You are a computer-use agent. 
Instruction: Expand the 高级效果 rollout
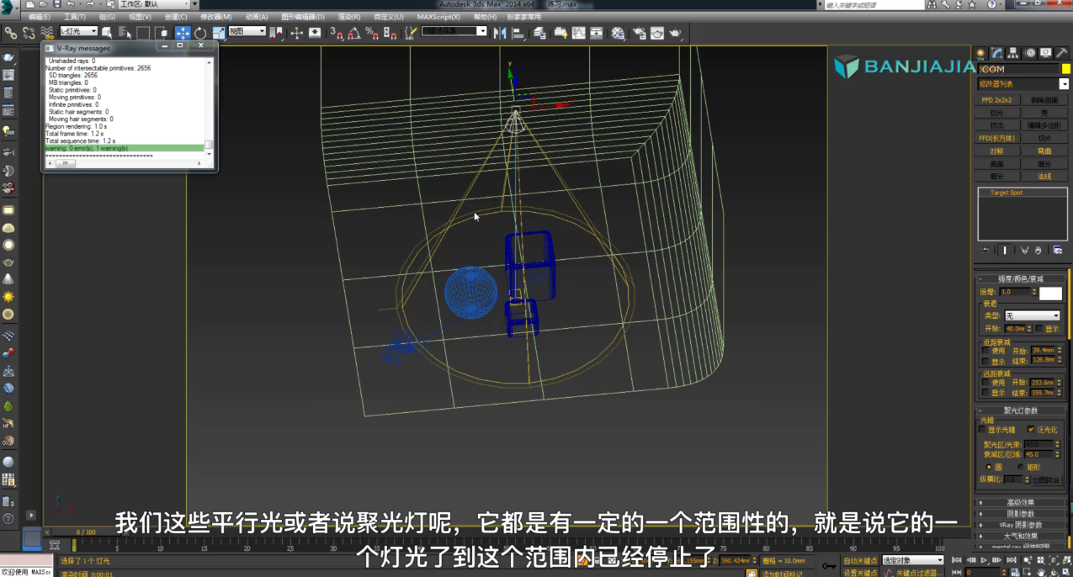pyautogui.click(x=1021, y=503)
